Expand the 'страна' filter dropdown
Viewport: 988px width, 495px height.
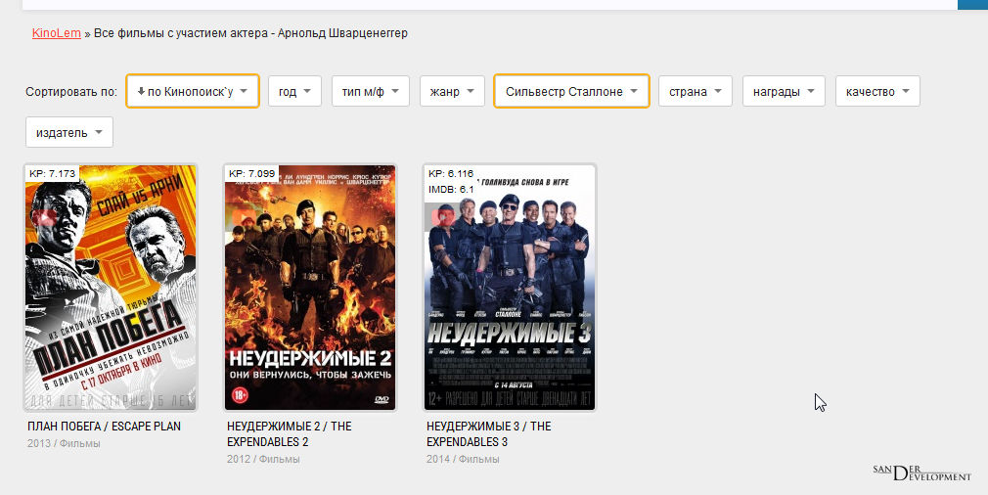pos(695,91)
